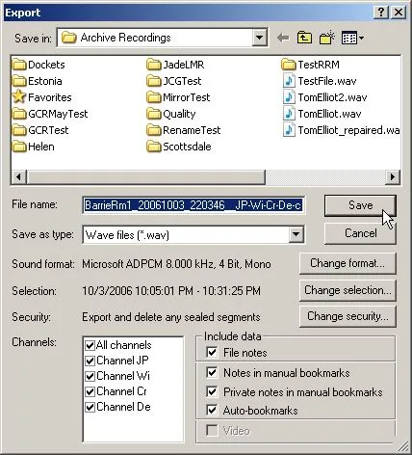The height and width of the screenshot is (455, 412).
Task: Click the right arrow of the file list scrollbar
Action: (x=392, y=176)
